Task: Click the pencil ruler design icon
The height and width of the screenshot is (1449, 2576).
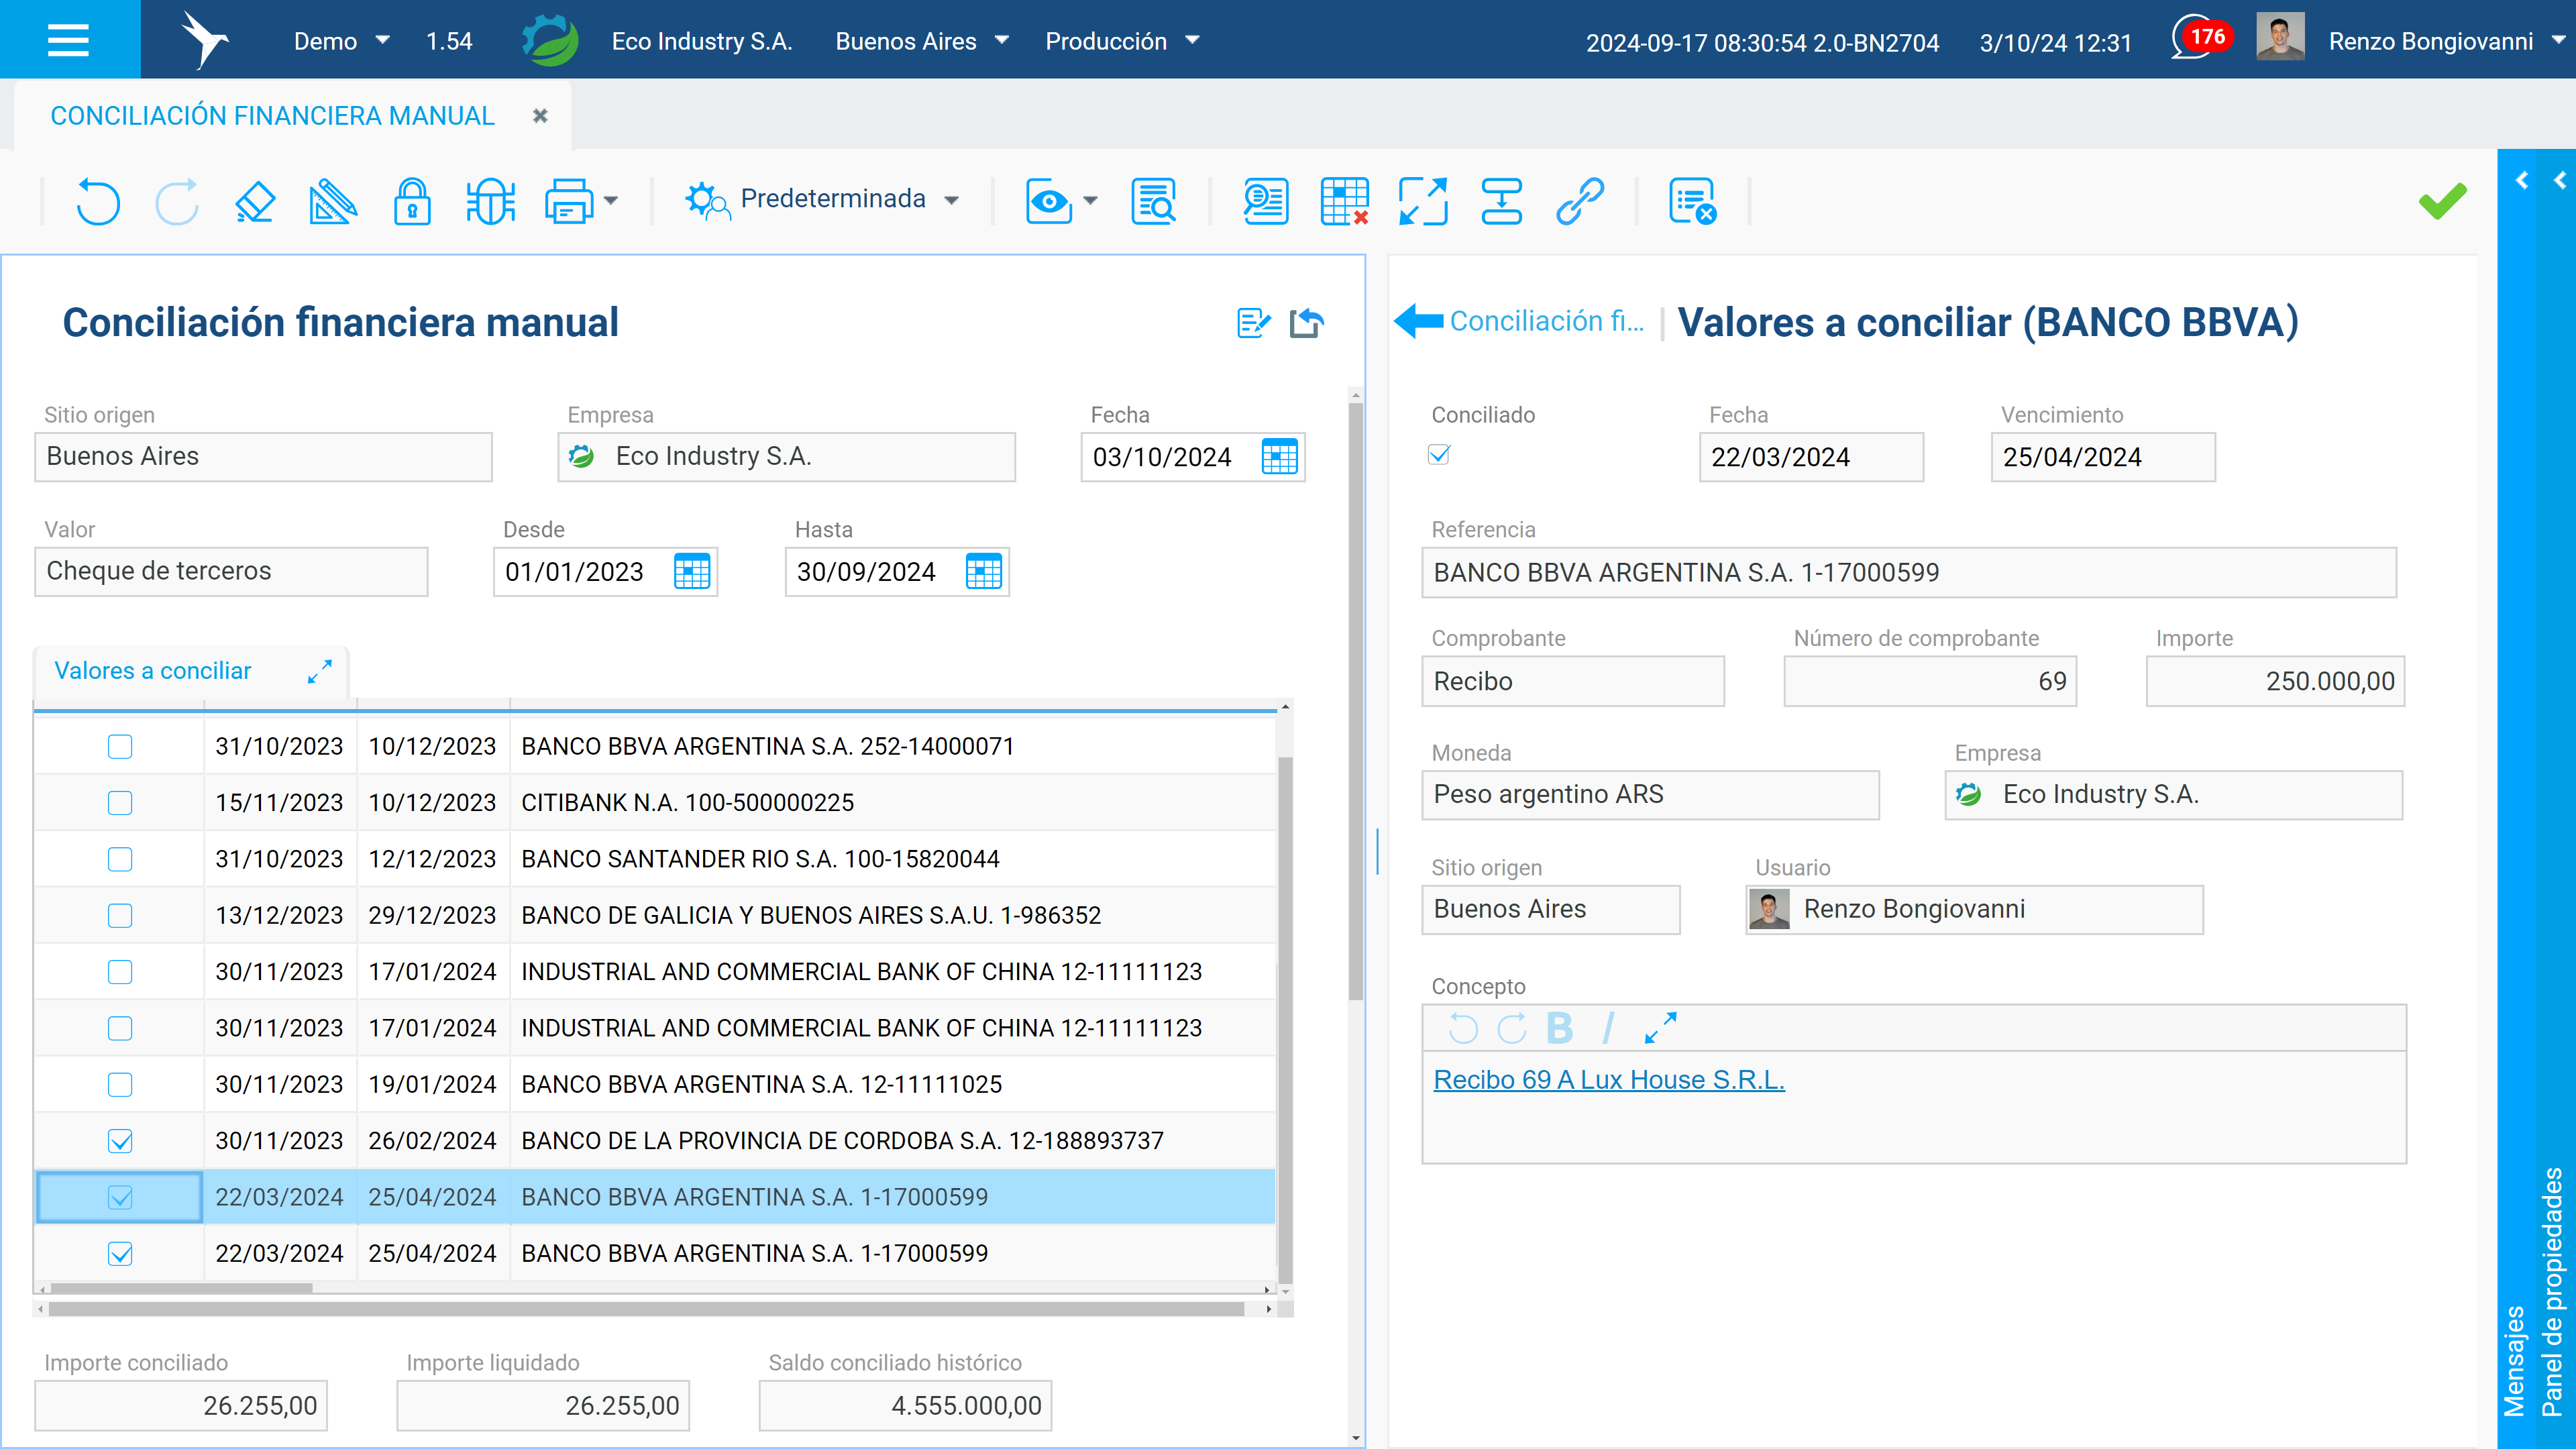Action: click(333, 201)
